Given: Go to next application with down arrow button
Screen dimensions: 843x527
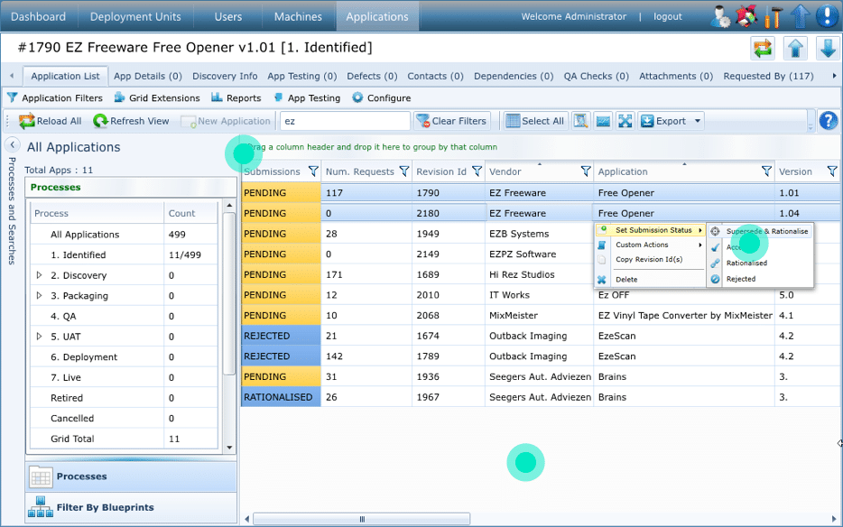Looking at the screenshot, I should tap(828, 49).
